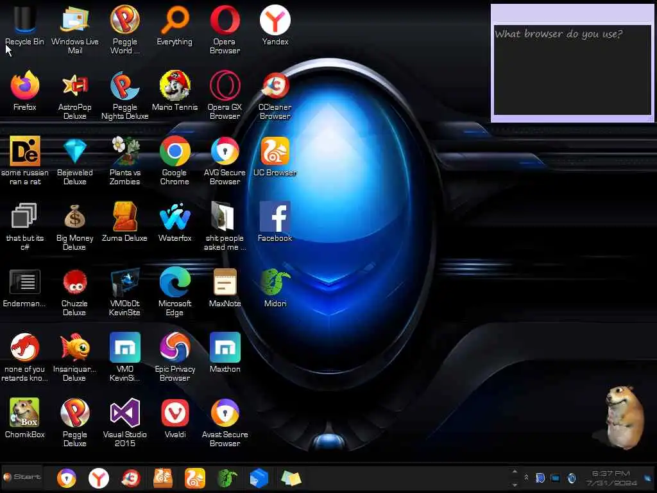Select the Zuma Deluxe icon
657x493 pixels.
[x=125, y=221]
